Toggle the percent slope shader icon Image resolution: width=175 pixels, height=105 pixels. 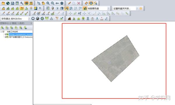66,8
